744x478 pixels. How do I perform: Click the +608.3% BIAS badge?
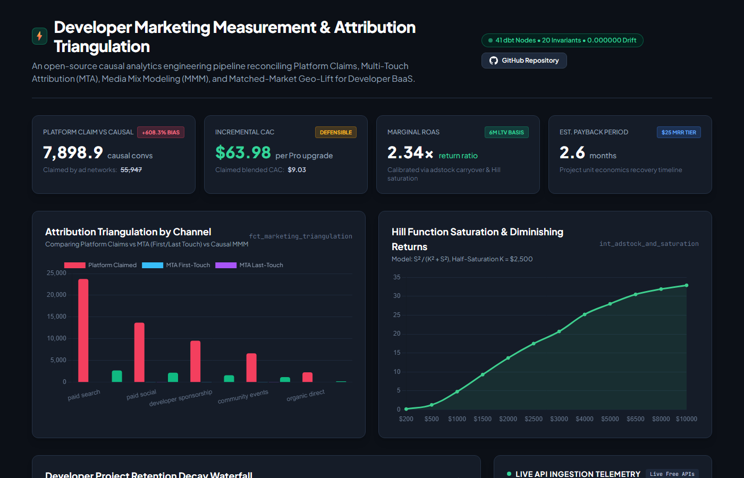(161, 132)
